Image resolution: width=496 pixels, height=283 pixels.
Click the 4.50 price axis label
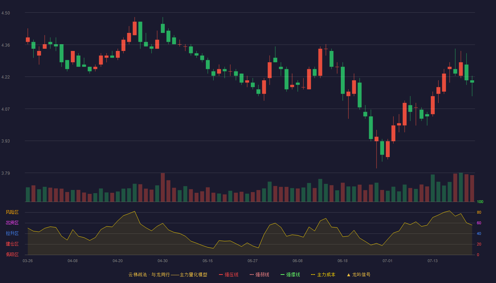6,13
